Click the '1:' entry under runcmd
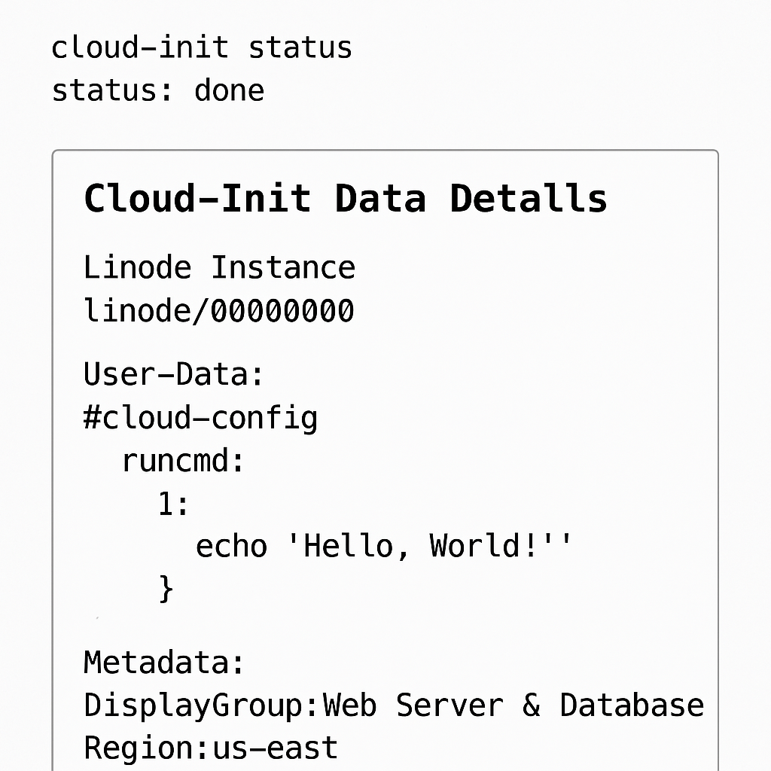771x771 pixels. [x=173, y=504]
